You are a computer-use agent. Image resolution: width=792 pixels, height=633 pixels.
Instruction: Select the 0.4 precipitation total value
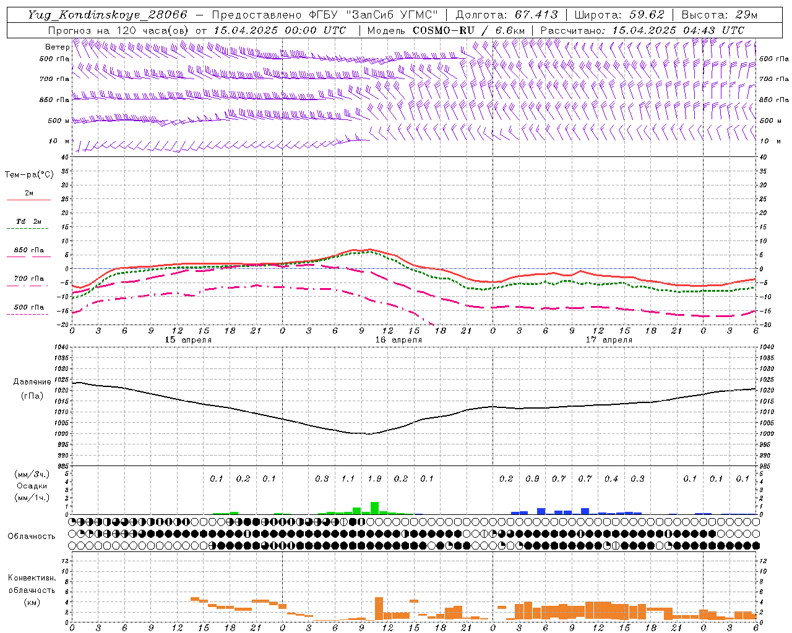[611, 478]
